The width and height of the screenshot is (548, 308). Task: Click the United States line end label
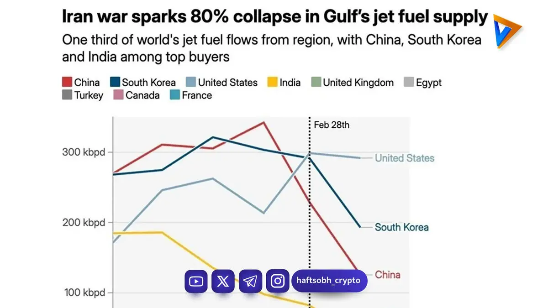[405, 158]
